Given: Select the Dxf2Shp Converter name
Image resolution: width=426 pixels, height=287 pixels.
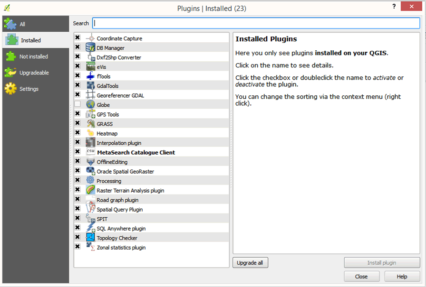Looking at the screenshot, I should (119, 57).
